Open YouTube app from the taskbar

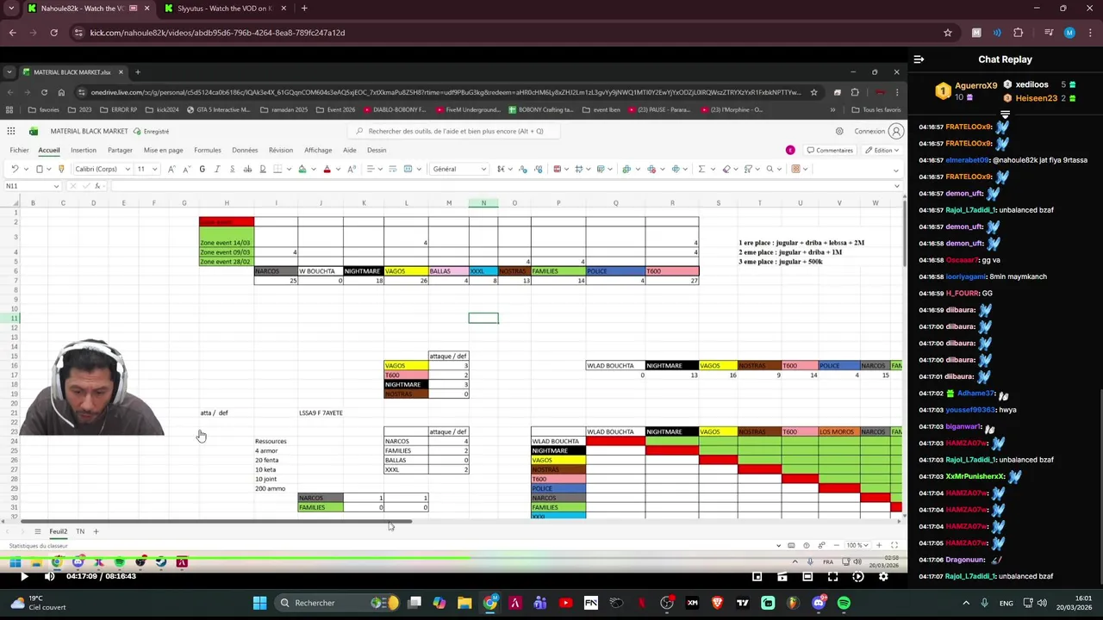coord(565,603)
